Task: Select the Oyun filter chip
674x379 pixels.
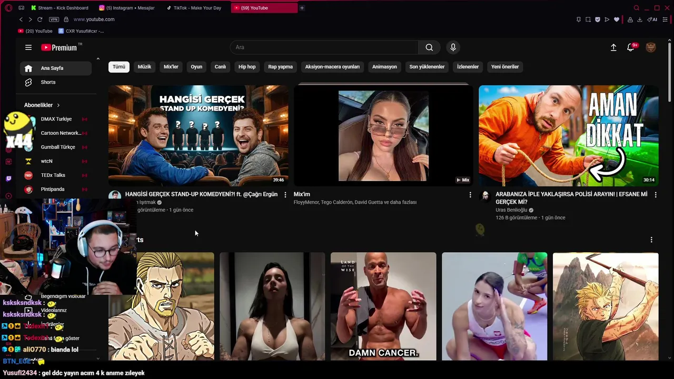Action: click(196, 67)
